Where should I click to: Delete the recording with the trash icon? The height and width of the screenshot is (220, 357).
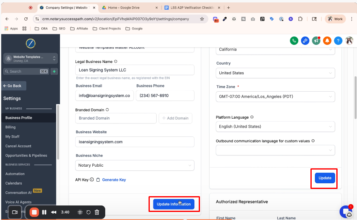point(97,212)
